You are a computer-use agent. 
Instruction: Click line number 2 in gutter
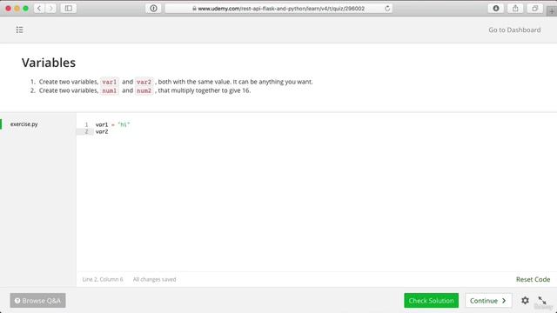click(86, 131)
